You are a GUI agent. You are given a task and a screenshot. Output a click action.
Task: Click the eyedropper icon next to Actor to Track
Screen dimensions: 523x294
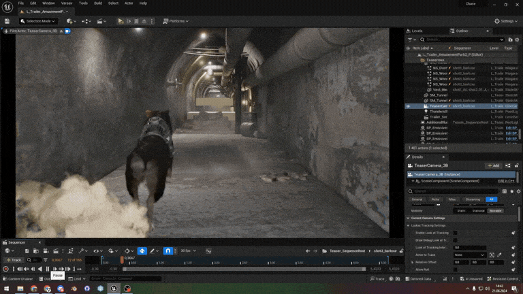click(499, 255)
